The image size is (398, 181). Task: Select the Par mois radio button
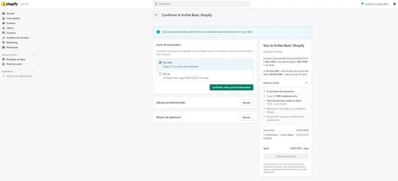click(x=160, y=62)
